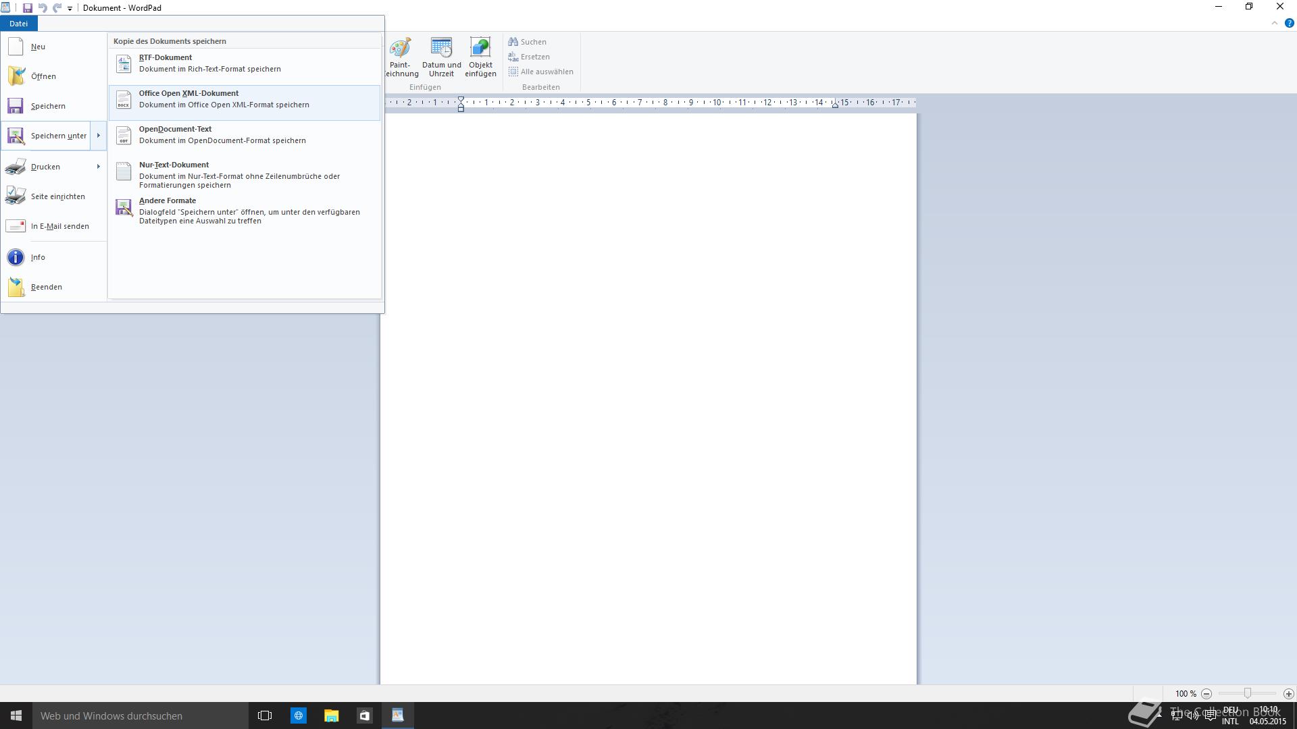Click the taskbar search box
The width and height of the screenshot is (1297, 729).
[x=141, y=715]
